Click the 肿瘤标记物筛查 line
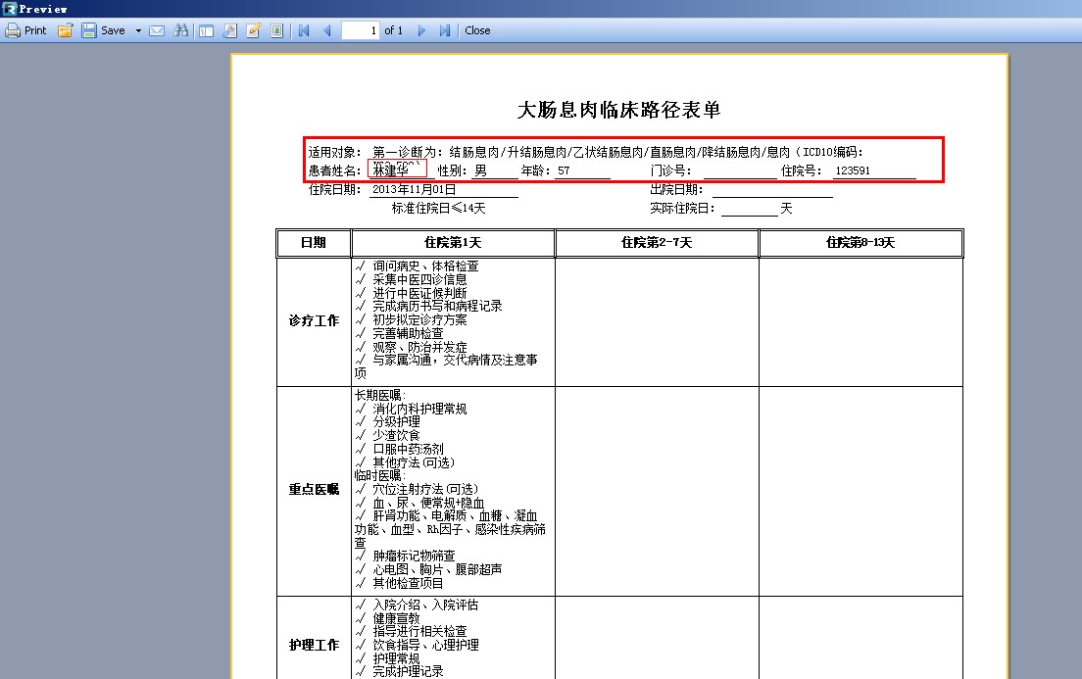This screenshot has width=1082, height=679. (x=405, y=556)
